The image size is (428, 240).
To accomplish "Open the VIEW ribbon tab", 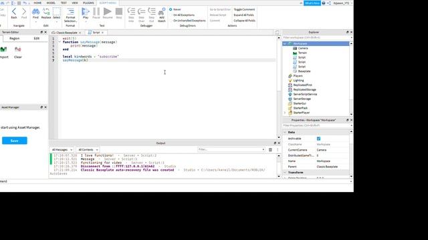I will point(75,3).
